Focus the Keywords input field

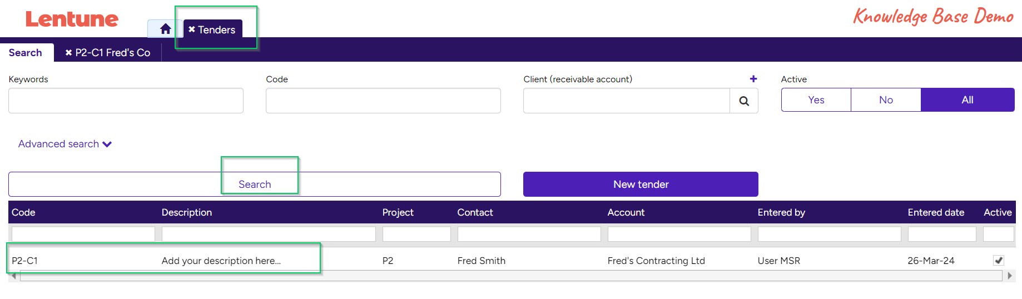pyautogui.click(x=126, y=101)
